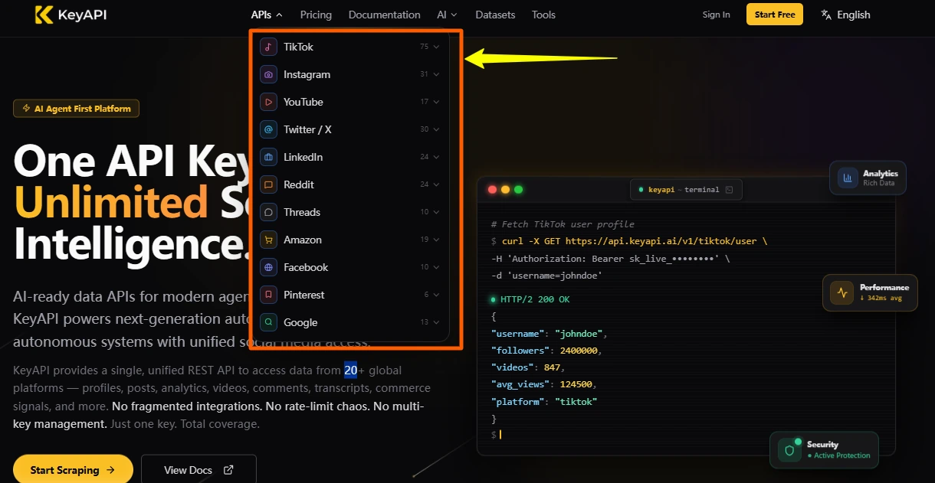Click the Authorization Bearer header line
Image resolution: width=935 pixels, height=483 pixels.
[610, 259]
